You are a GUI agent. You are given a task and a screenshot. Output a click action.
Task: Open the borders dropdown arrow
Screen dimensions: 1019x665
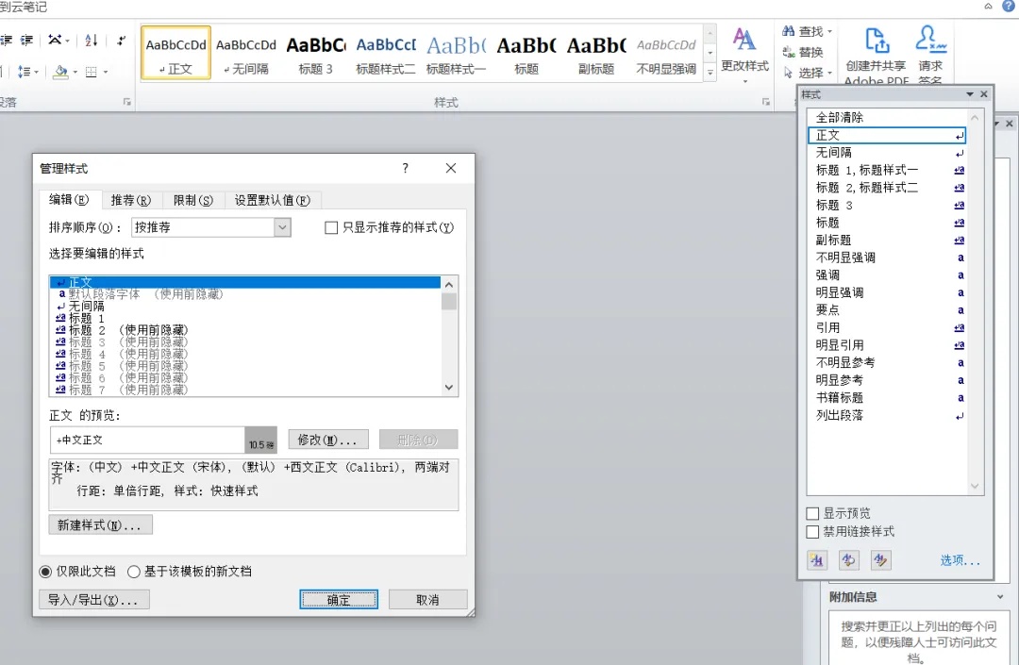click(106, 72)
